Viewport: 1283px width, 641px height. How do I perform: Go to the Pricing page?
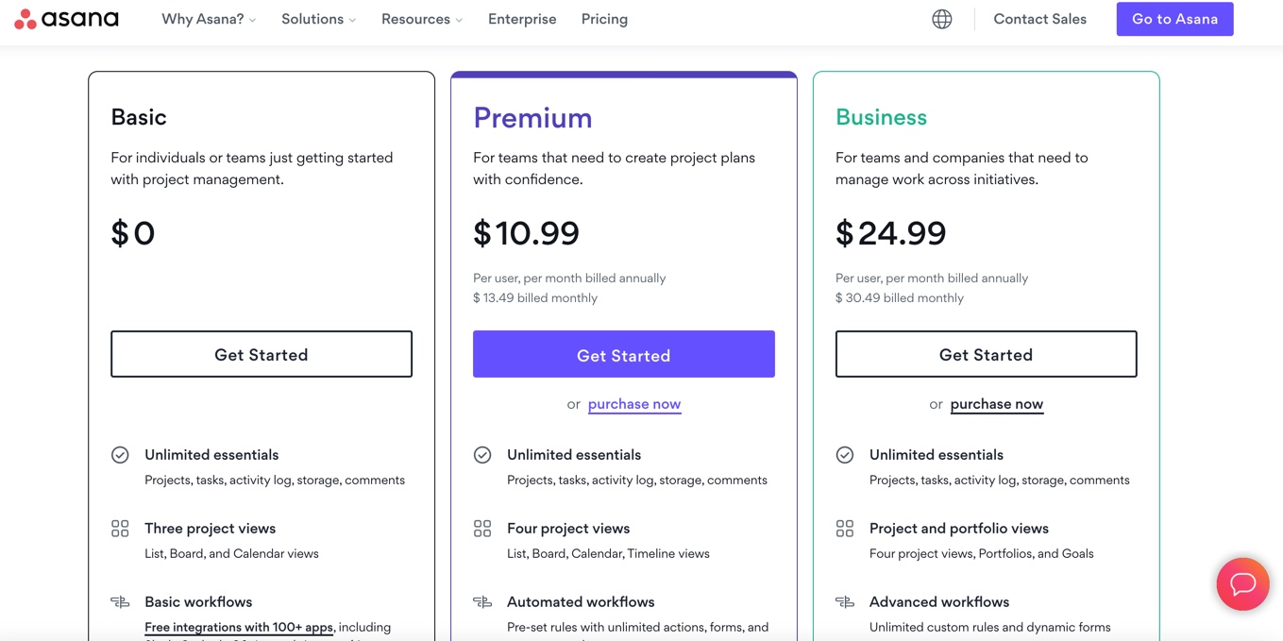pyautogui.click(x=604, y=19)
